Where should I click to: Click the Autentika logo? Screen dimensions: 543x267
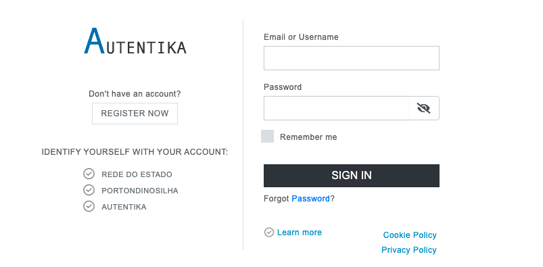(135, 41)
